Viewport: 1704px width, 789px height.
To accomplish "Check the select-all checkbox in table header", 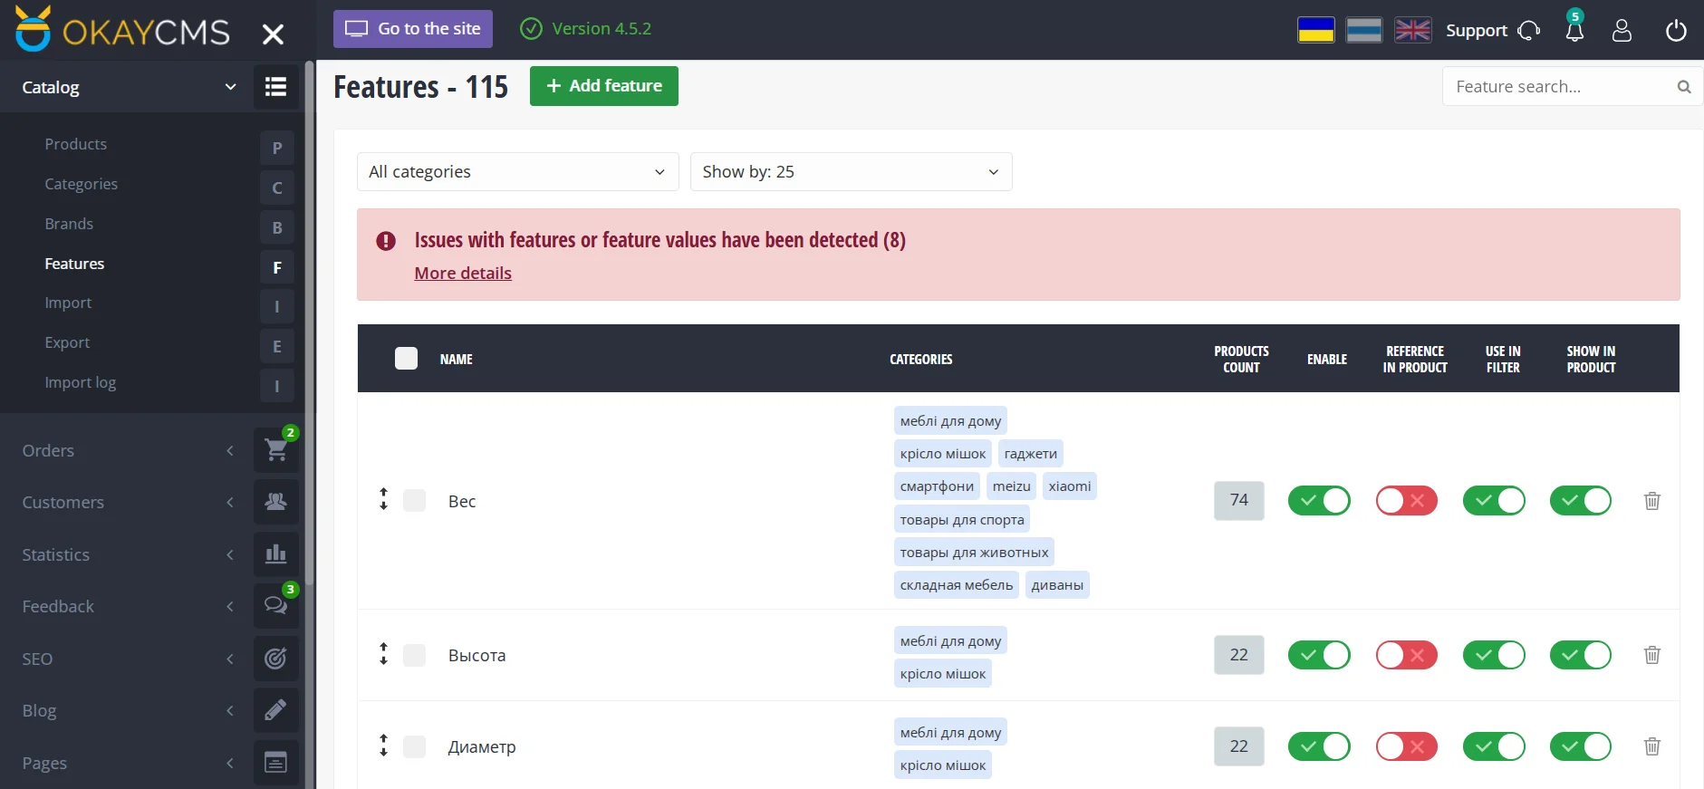I will (x=407, y=359).
